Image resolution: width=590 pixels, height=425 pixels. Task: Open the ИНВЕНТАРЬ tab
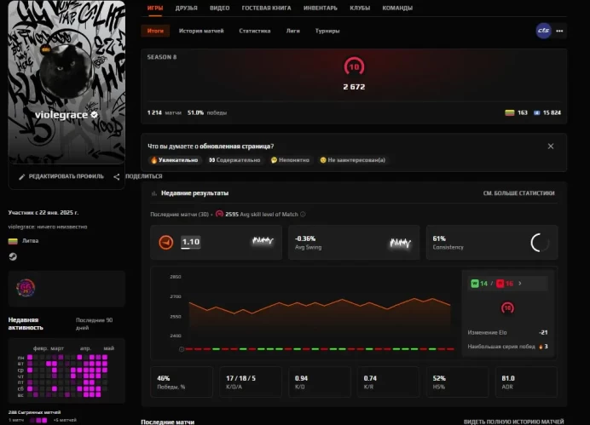[321, 8]
